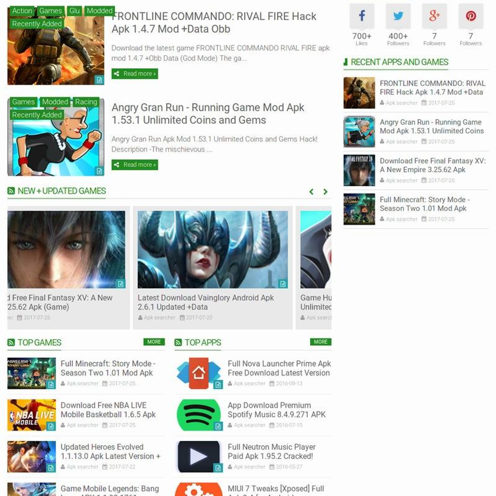The width and height of the screenshot is (496, 496).
Task: Click the TOP APPS heading
Action: [x=203, y=343]
